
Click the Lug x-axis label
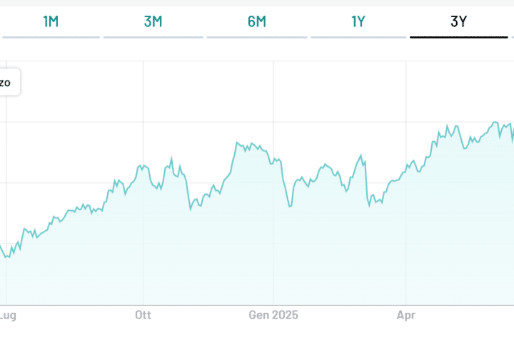coord(7,314)
